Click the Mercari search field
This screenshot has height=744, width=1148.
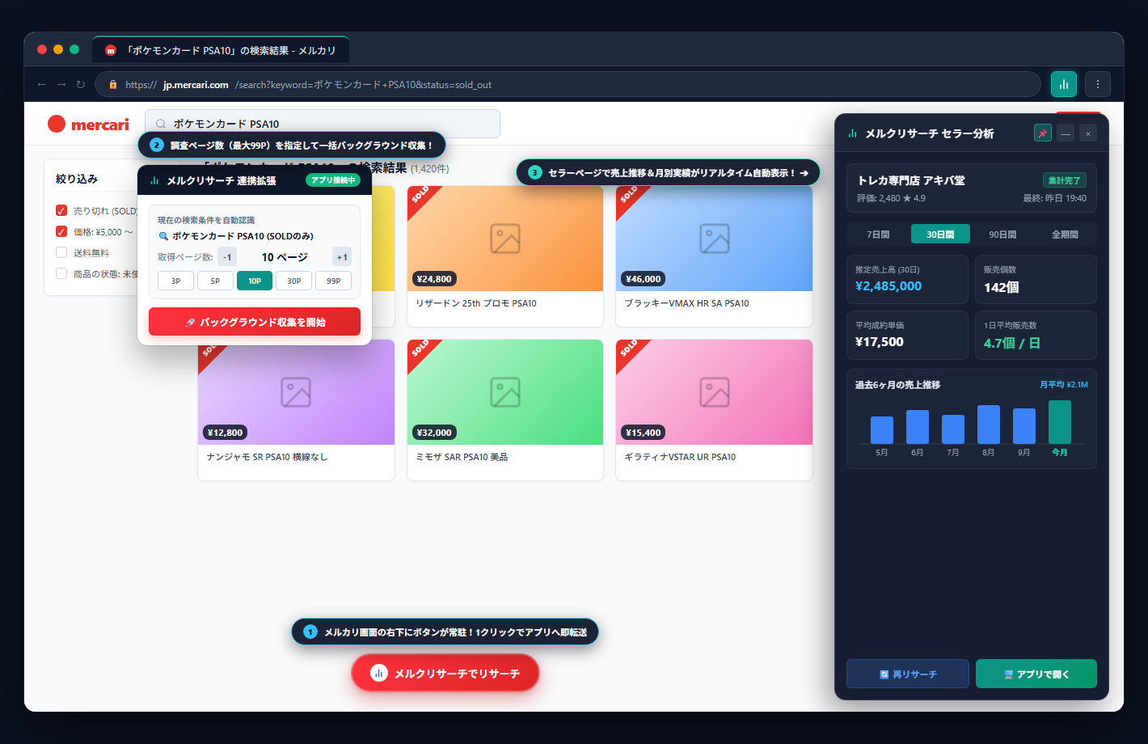323,124
